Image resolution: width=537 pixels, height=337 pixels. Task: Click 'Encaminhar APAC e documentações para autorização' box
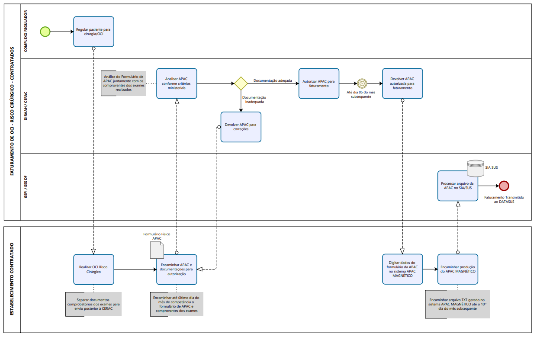pyautogui.click(x=177, y=269)
